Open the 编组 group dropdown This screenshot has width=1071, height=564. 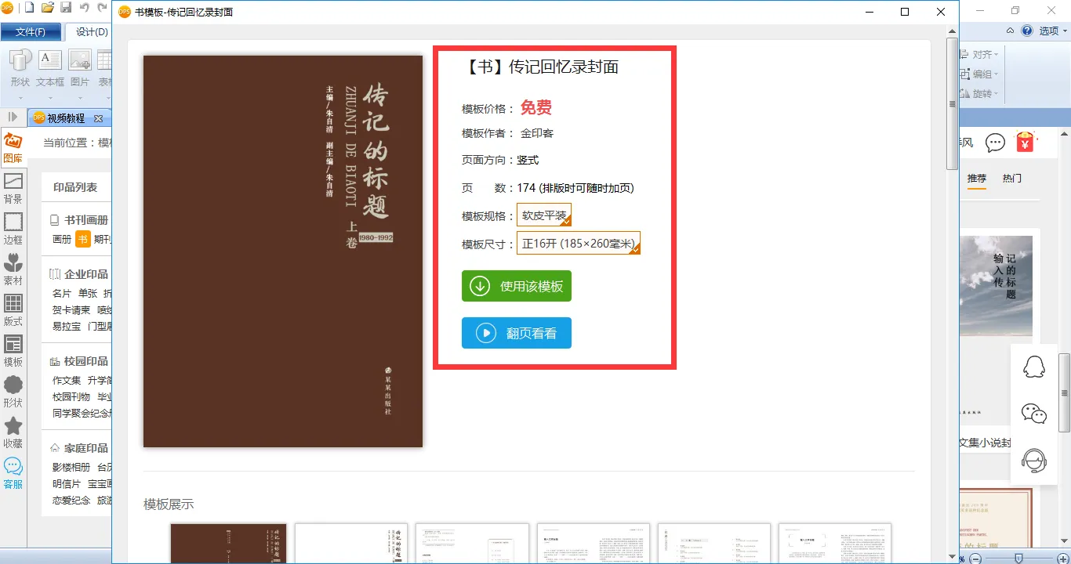click(x=979, y=74)
